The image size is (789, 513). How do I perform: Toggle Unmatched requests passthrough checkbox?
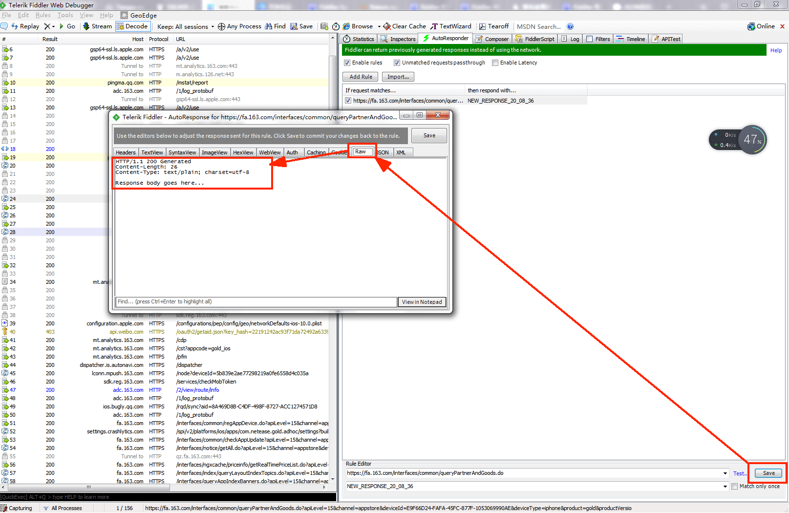tap(397, 63)
